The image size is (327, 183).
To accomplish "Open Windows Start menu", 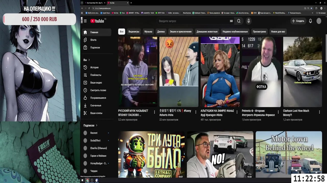I will 82,180.
